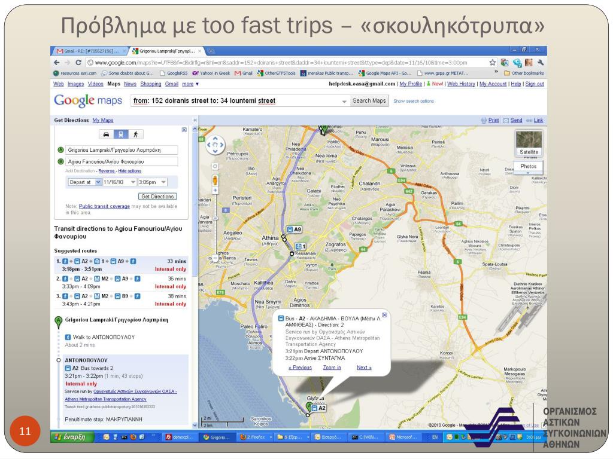Select driving directions car icon
613x459 pixels.
pos(106,134)
